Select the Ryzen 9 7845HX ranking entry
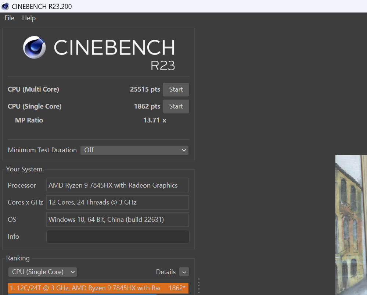367x295 pixels. pyautogui.click(x=98, y=288)
